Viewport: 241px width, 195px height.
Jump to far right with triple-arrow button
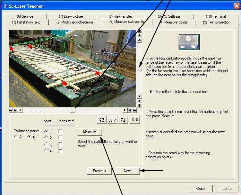[x=134, y=110]
